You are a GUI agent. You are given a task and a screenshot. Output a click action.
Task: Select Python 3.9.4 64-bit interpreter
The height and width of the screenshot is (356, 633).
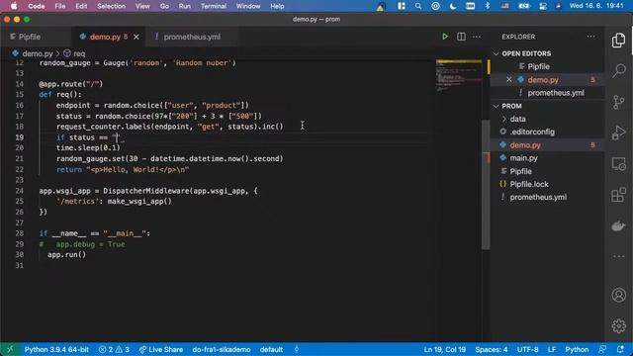click(x=56, y=349)
